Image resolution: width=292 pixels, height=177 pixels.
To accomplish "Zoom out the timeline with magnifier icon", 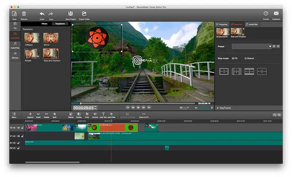I will point(275,115).
